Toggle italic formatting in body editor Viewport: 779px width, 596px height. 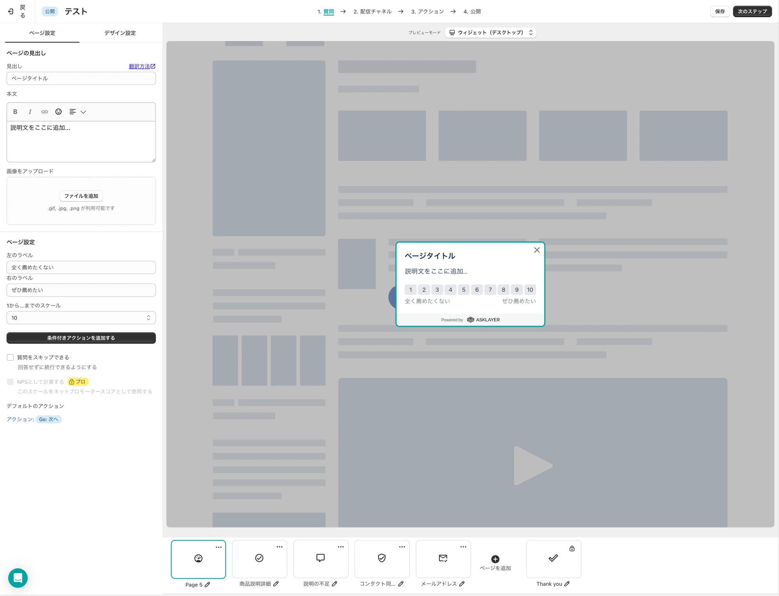tap(30, 112)
